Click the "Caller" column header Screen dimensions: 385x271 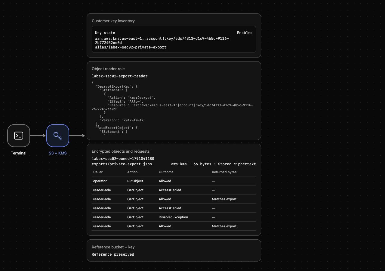pos(98,172)
